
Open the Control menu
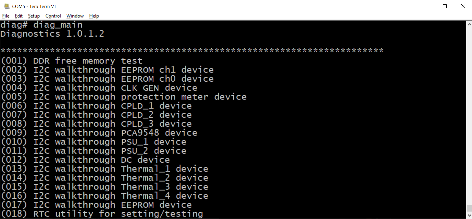(53, 16)
